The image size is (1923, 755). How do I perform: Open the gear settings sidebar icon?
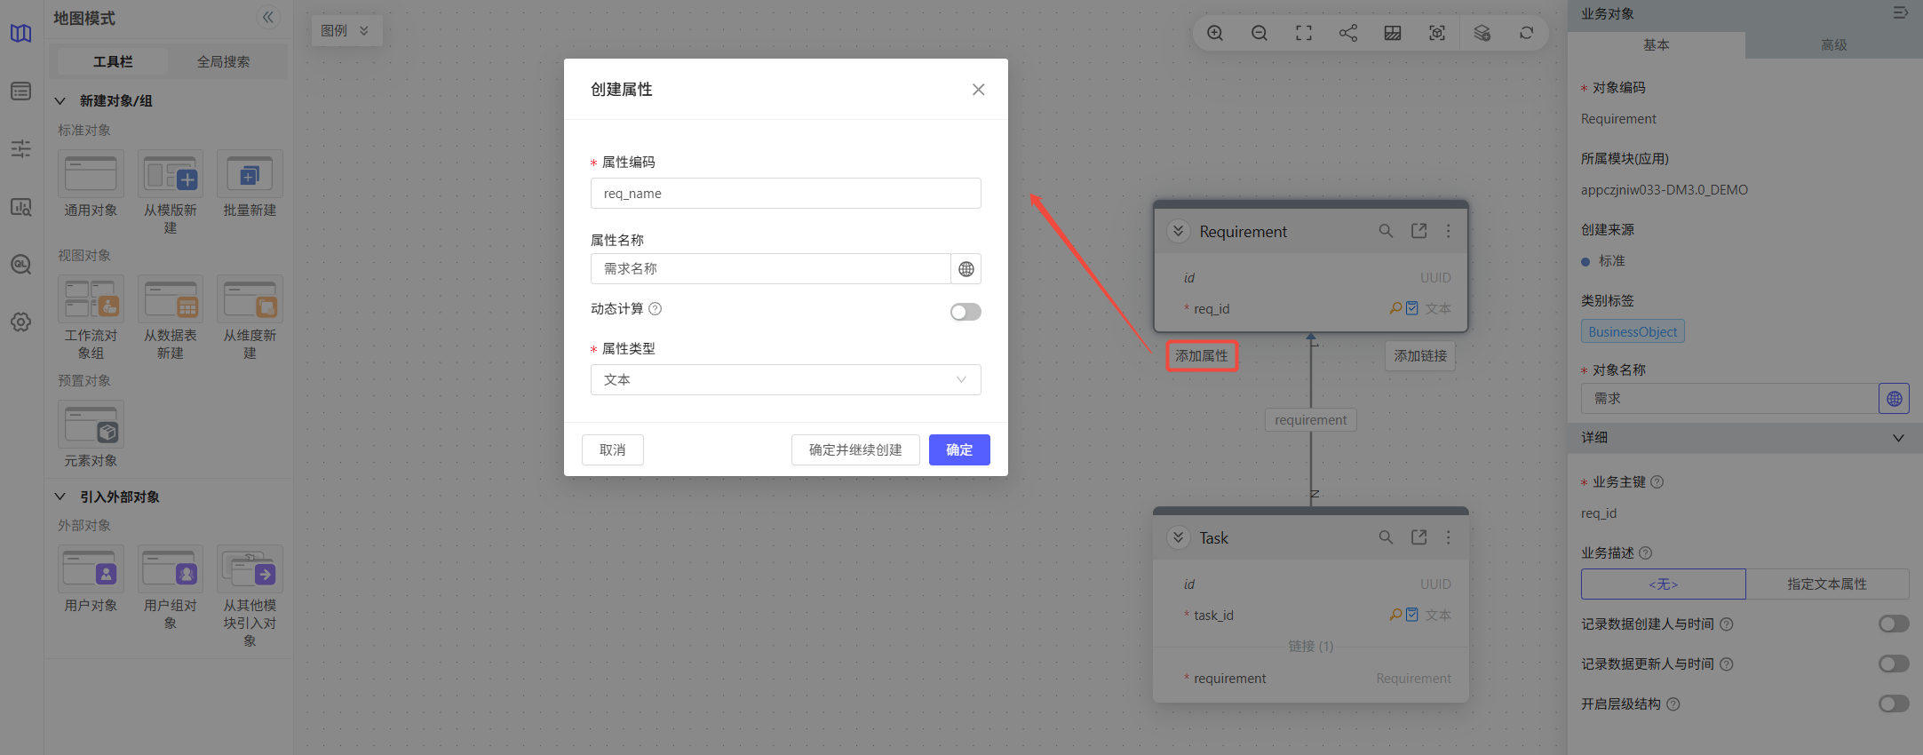(20, 322)
